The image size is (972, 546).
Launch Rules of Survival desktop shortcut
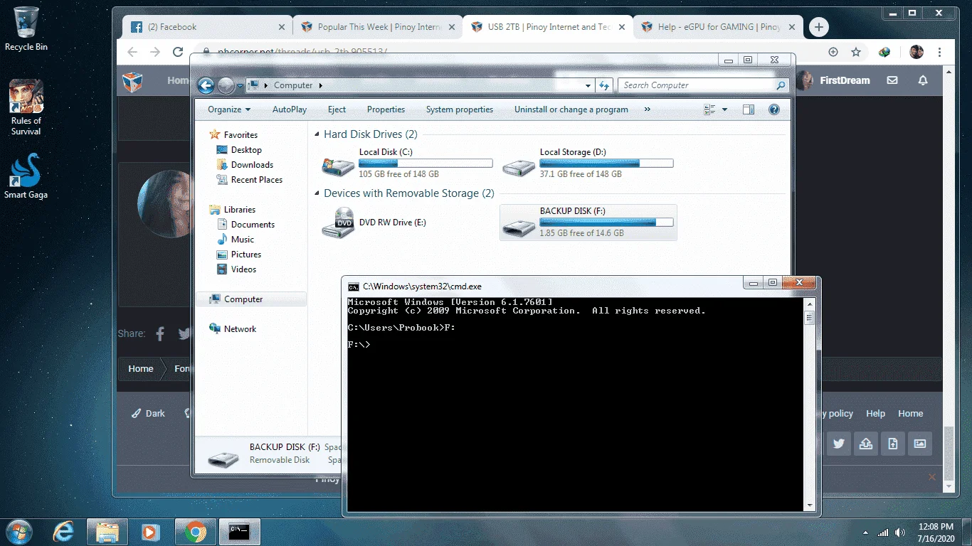[26, 107]
